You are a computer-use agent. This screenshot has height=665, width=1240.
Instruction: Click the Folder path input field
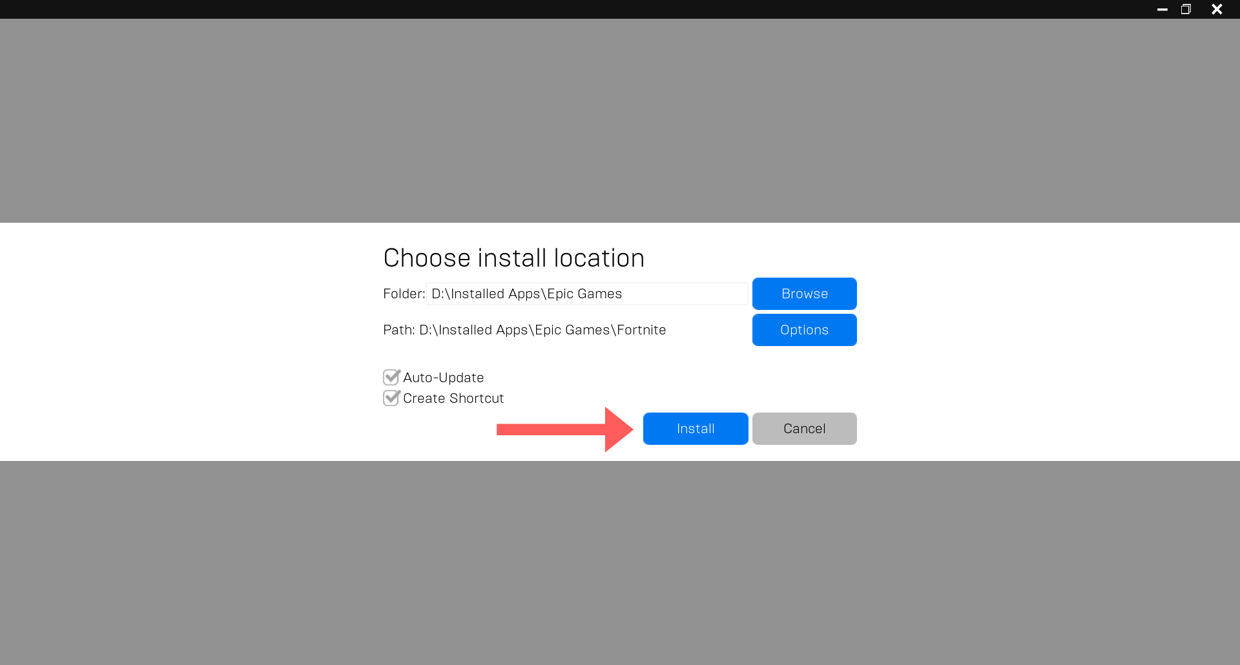click(x=586, y=294)
